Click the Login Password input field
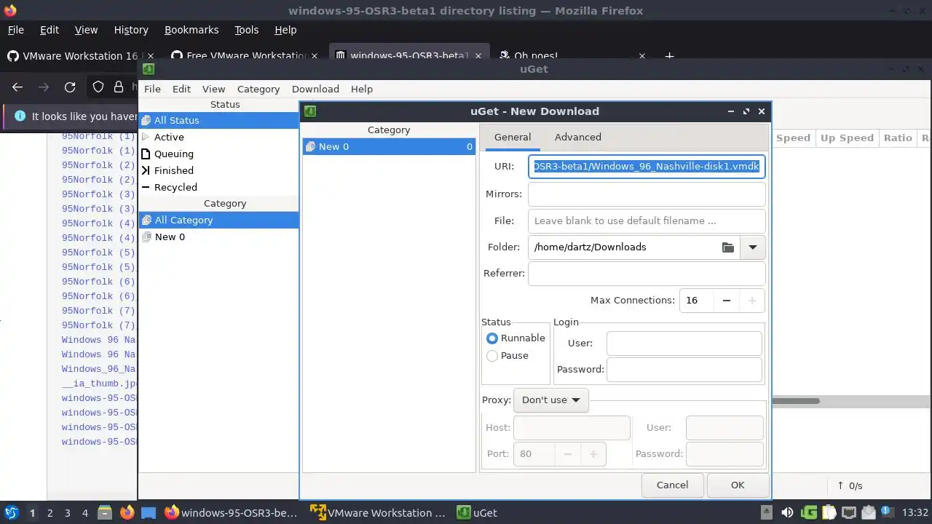The image size is (932, 524). point(684,370)
